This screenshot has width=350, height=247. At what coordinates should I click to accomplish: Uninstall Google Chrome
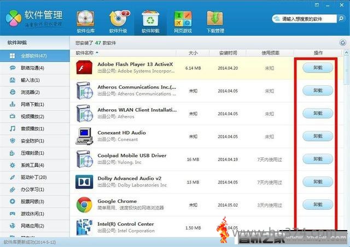[x=318, y=204]
